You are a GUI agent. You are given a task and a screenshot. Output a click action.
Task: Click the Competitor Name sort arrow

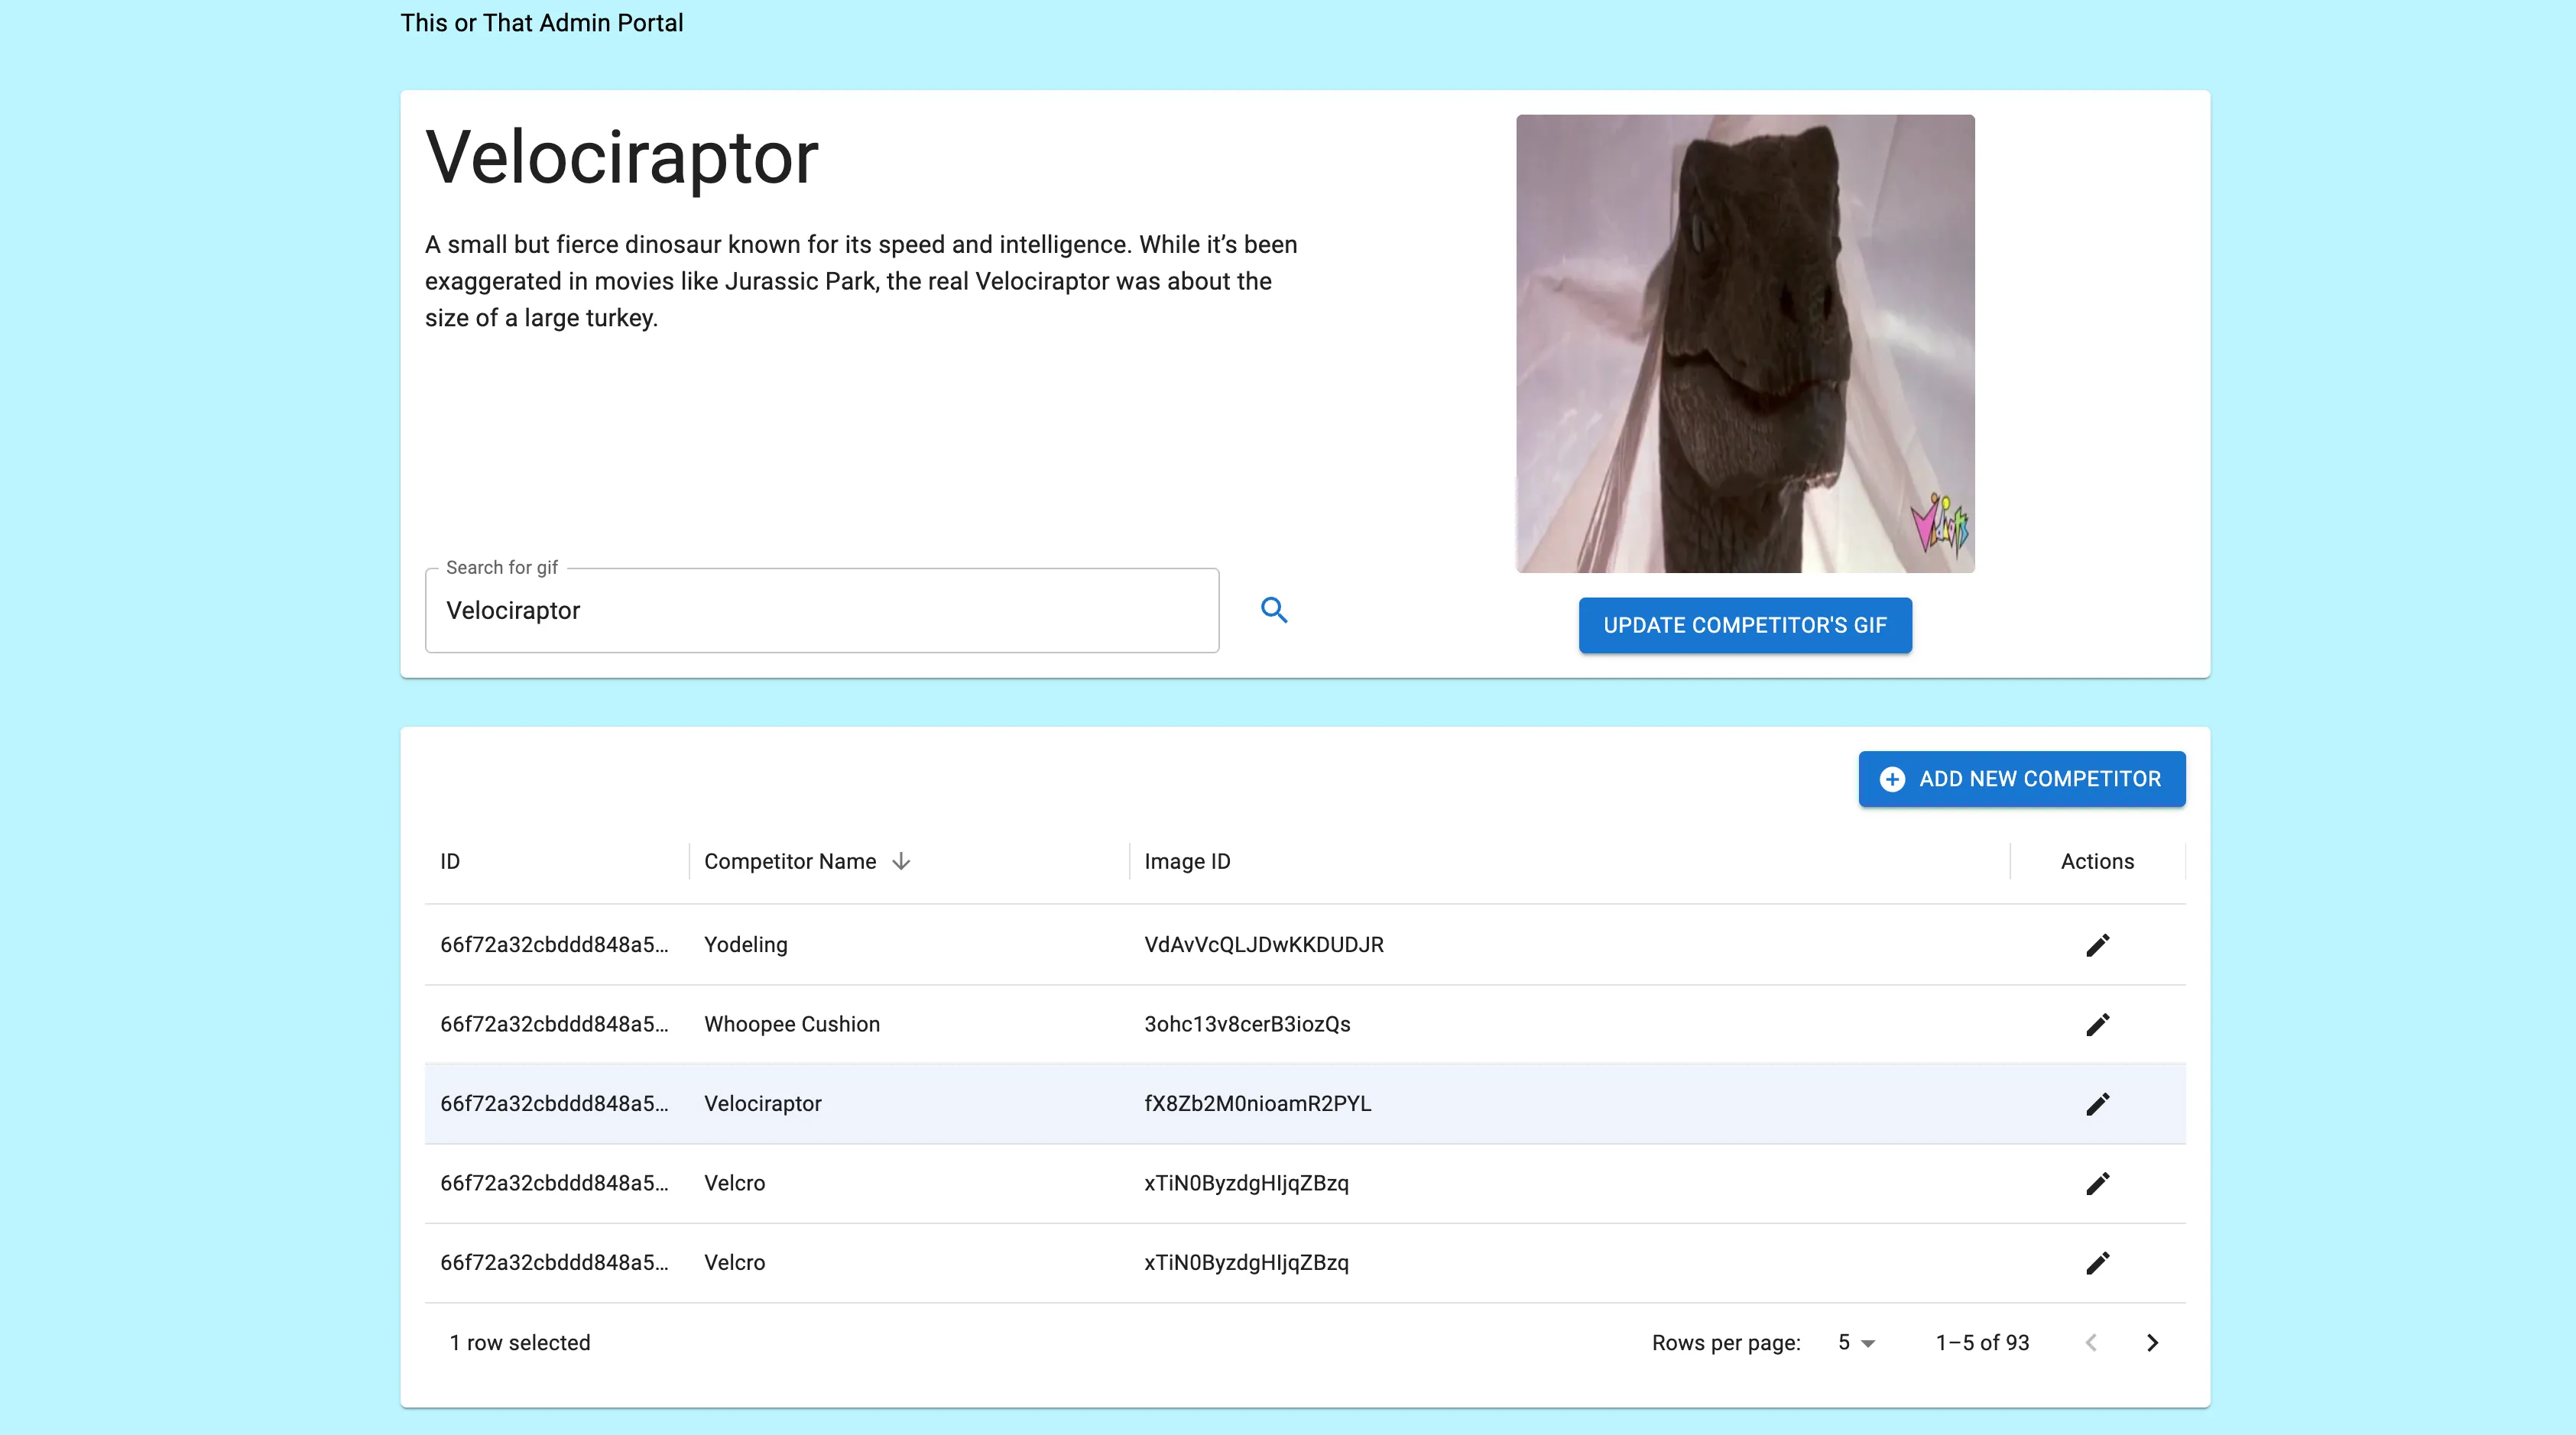901,861
